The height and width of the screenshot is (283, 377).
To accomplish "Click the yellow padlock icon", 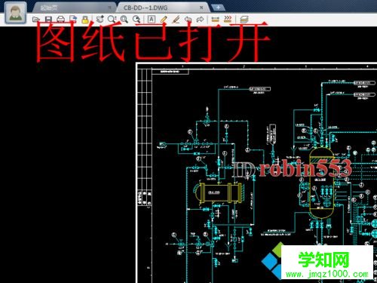I will (x=85, y=19).
